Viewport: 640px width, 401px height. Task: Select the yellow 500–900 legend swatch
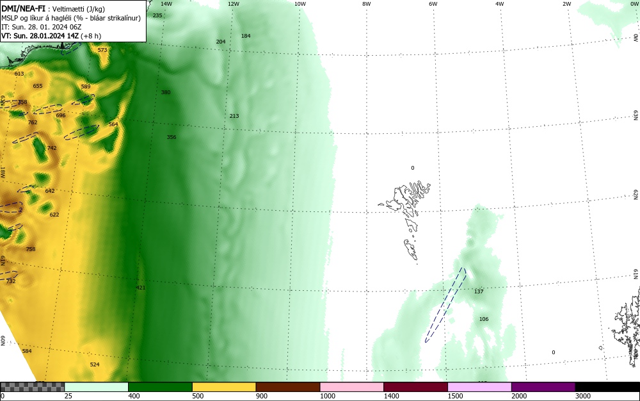pos(224,387)
